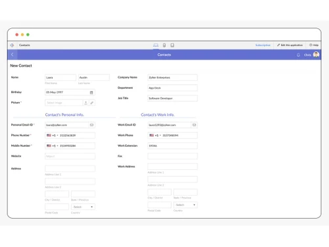Click the Personal Email ID field
Viewport: 329px width, 247px height.
pyautogui.click(x=66, y=125)
